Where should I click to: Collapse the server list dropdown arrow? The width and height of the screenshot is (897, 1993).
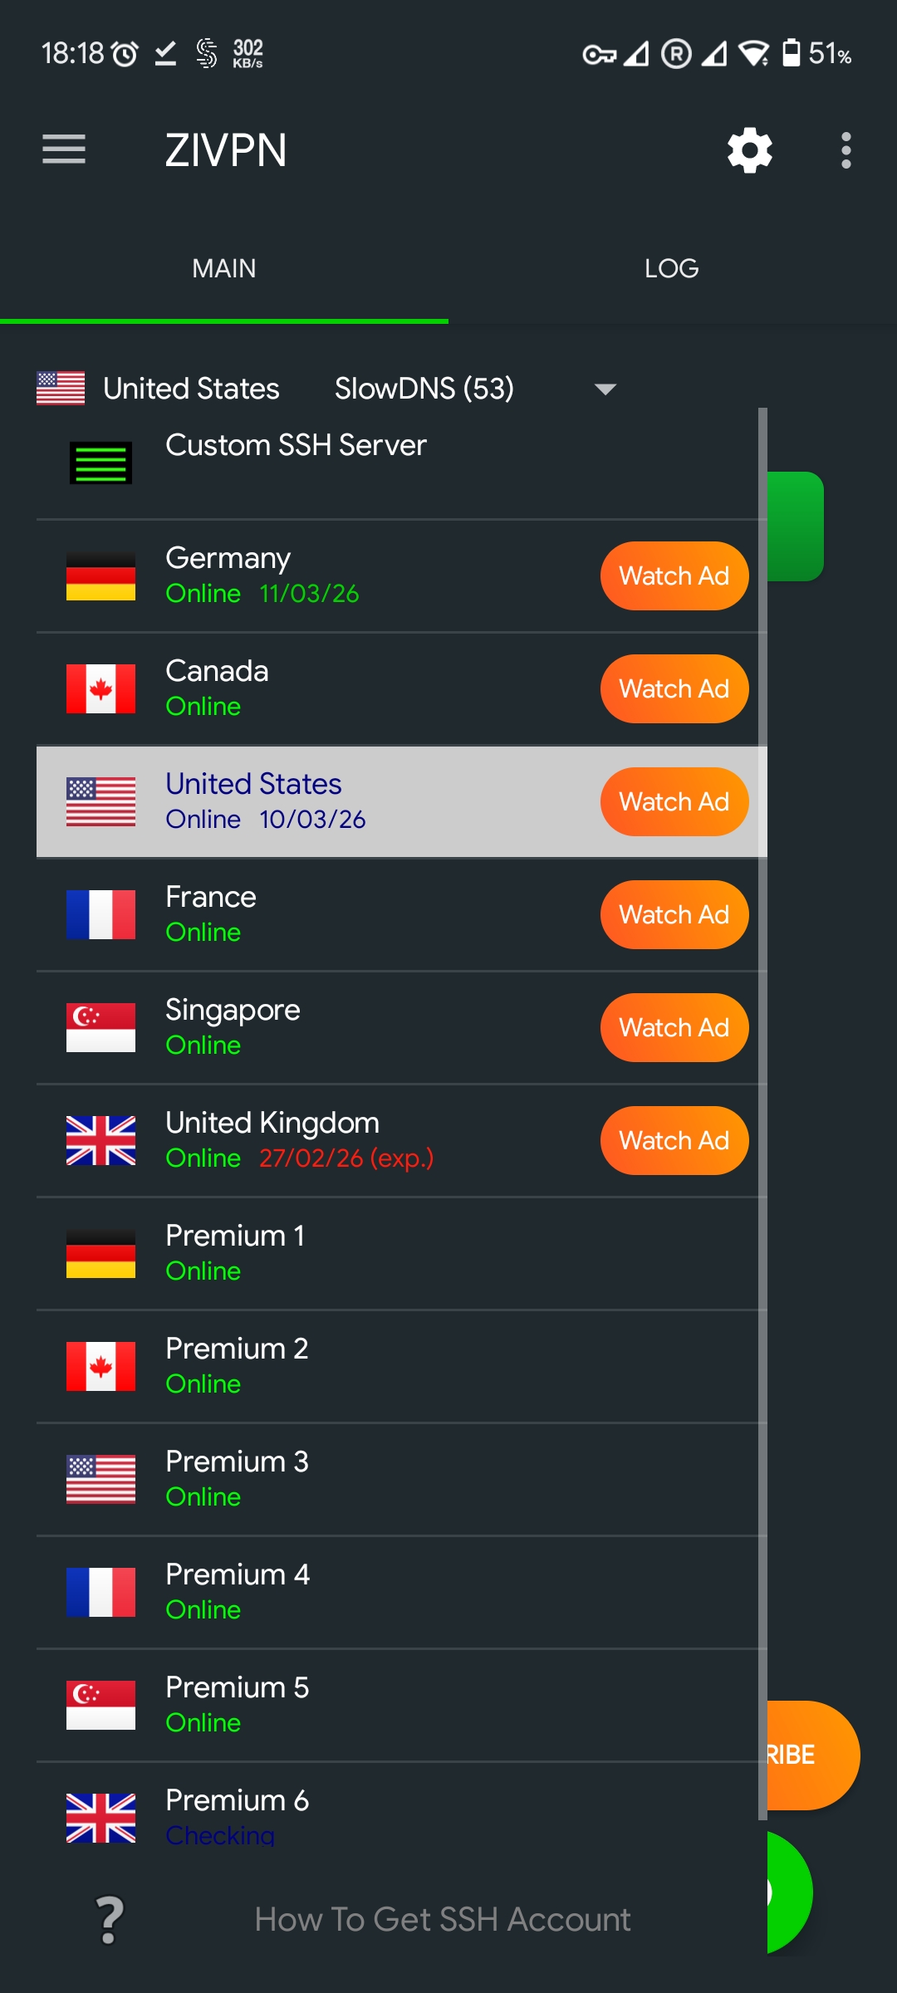click(x=605, y=389)
